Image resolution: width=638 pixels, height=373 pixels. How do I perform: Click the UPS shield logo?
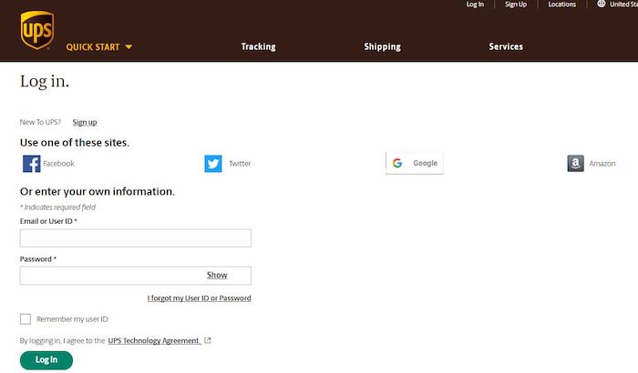coord(37,30)
